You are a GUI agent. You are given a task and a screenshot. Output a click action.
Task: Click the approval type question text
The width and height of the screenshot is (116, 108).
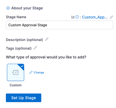pos(46,57)
